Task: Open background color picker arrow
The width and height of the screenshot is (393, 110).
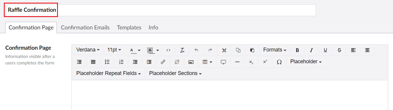Action: pyautogui.click(x=158, y=50)
